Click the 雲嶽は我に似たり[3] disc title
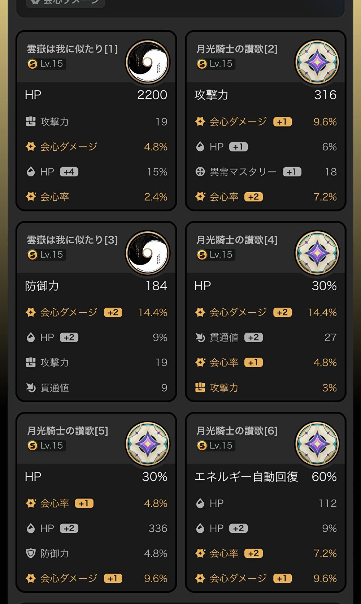 (72, 240)
